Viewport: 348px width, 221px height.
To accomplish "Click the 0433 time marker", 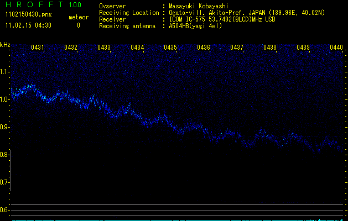I will point(104,48).
